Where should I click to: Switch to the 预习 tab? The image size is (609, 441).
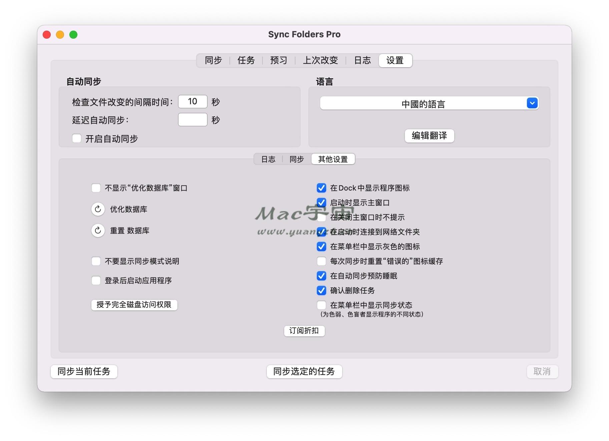[x=279, y=60]
